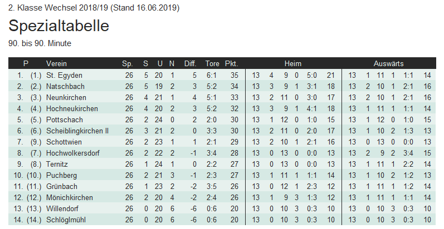Screen dimensions: 444x229
Task: Click the Tore column header
Action: (212, 63)
